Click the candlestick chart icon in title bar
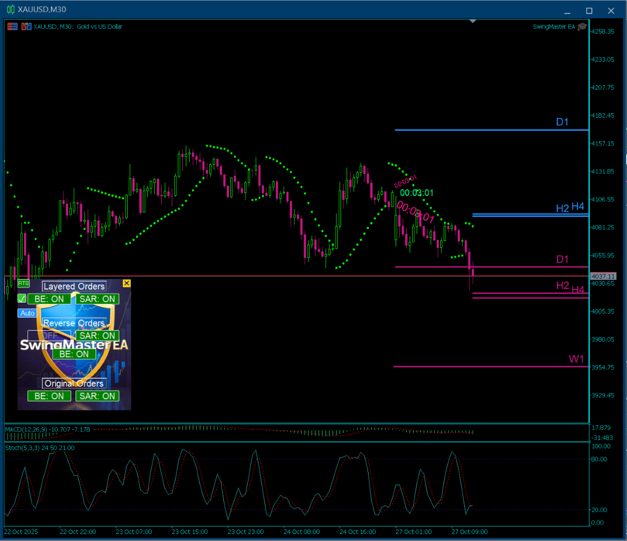 click(x=11, y=10)
